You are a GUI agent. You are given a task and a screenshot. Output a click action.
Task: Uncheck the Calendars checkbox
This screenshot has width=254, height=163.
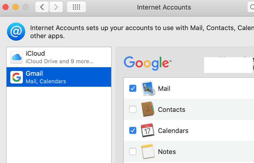click(x=133, y=130)
